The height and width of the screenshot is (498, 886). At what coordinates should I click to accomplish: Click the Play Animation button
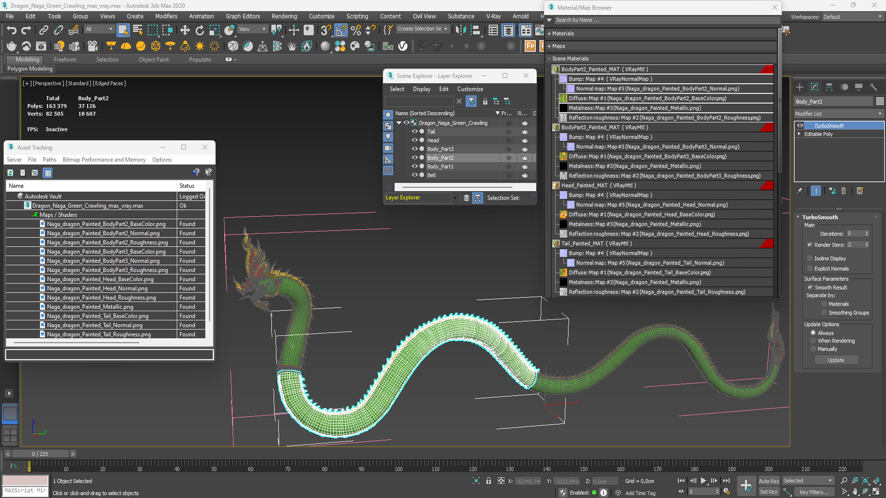click(x=703, y=481)
